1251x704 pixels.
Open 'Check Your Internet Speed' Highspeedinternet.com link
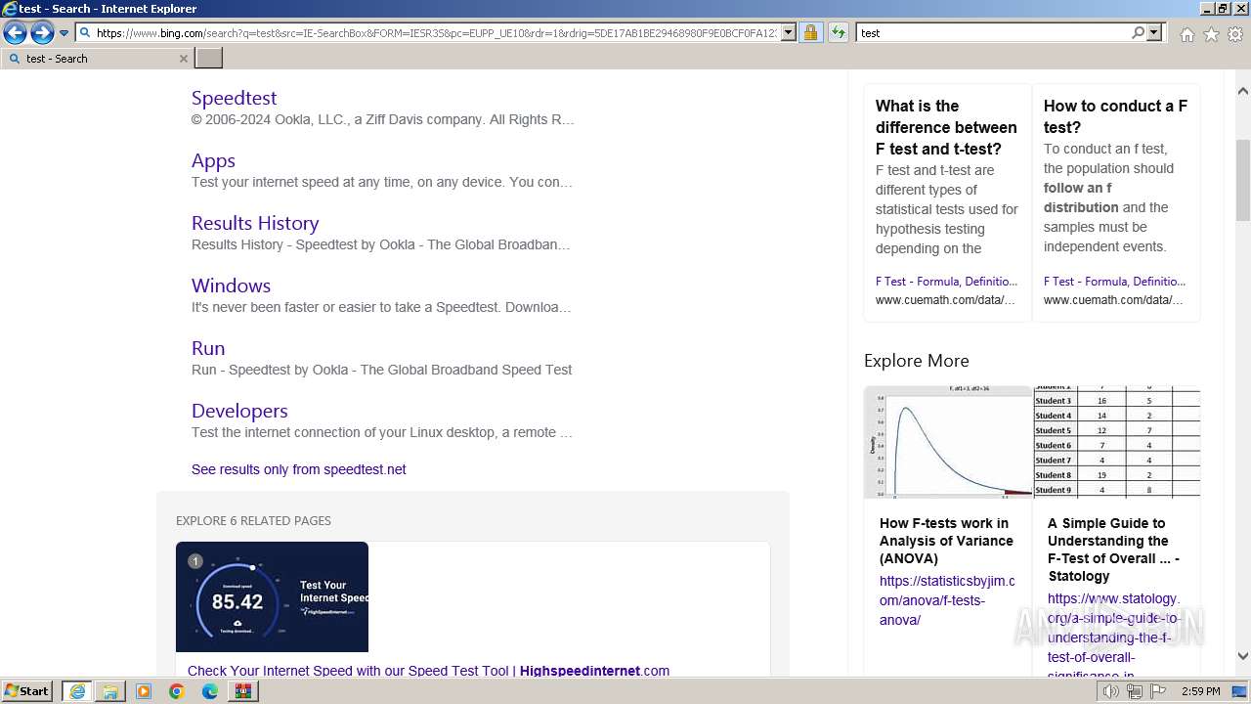(428, 671)
